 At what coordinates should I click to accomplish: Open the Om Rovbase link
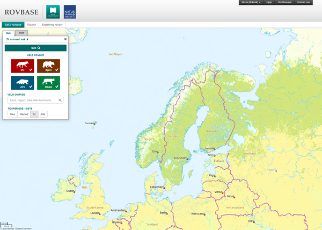tap(286, 3)
